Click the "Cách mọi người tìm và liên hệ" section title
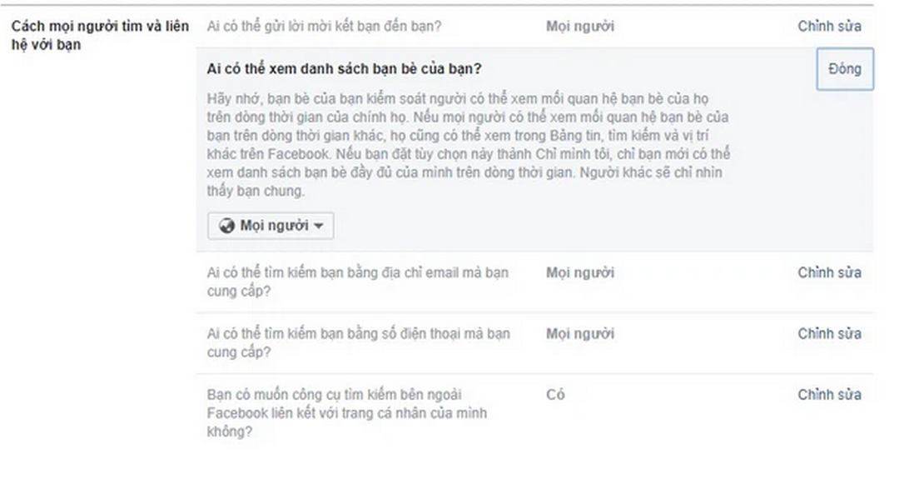 (100, 36)
